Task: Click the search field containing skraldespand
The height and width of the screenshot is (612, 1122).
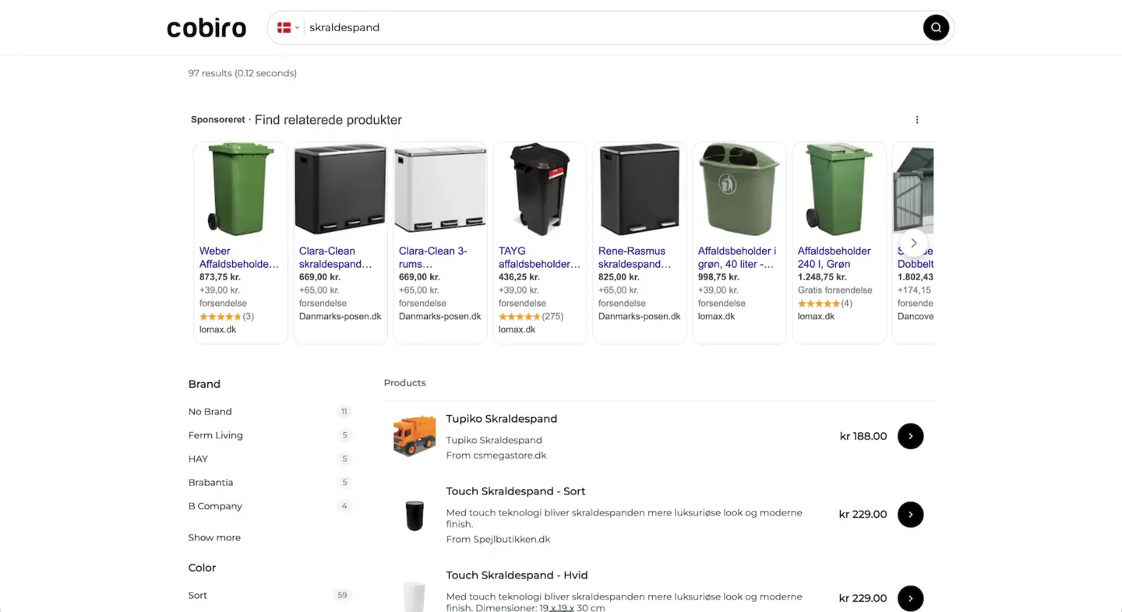Action: pos(612,27)
